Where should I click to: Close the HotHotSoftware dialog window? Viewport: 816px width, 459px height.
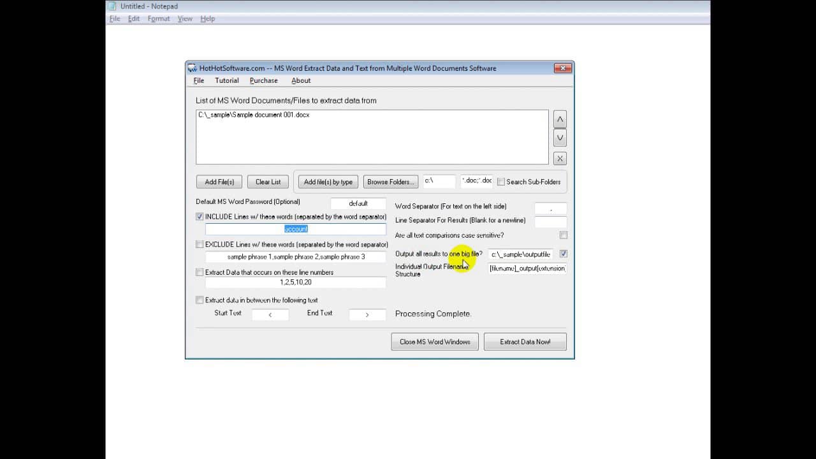click(562, 68)
